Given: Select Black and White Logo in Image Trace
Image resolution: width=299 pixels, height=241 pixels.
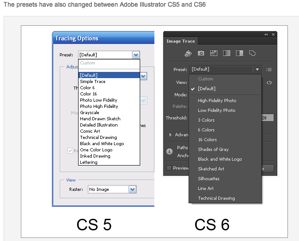Looking at the screenshot, I should [x=225, y=159].
